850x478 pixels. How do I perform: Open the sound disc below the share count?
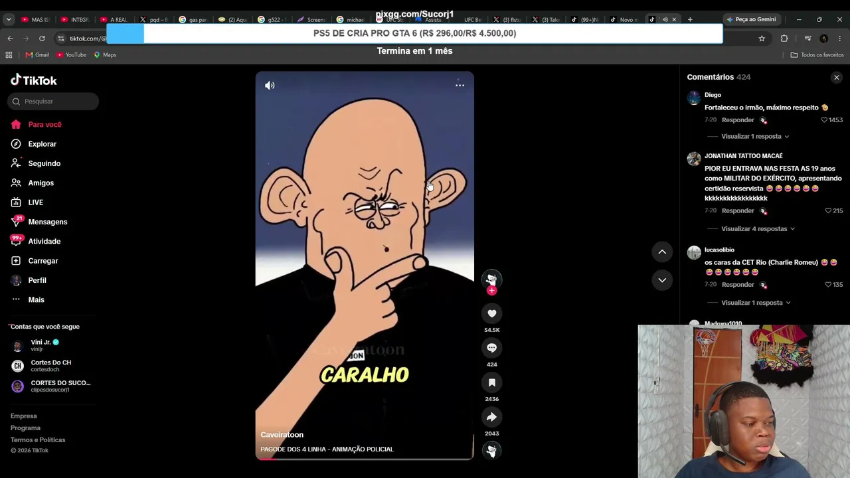pos(492,451)
